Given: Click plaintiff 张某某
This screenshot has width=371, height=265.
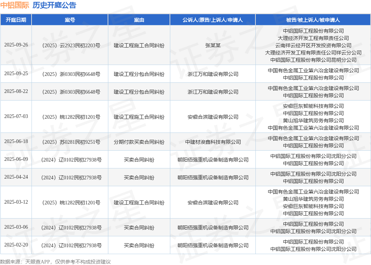Looking at the screenshot, I should tap(213, 45).
